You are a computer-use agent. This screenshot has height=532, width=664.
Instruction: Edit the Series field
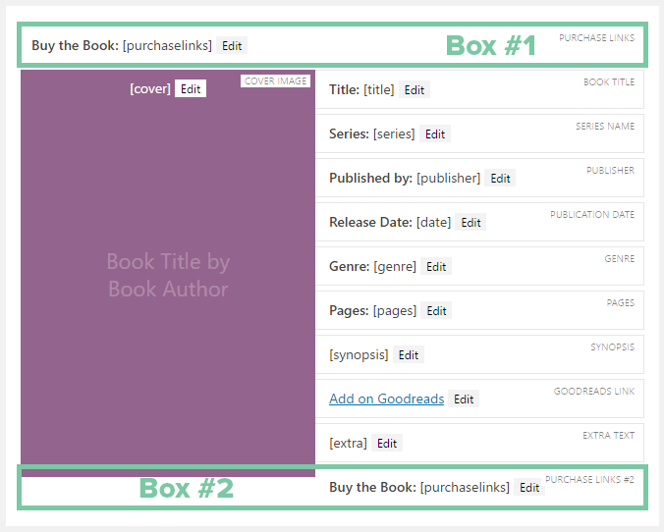pos(435,134)
